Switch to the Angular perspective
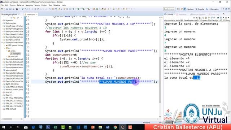Viewport: 231px width, 130px height. pos(200,9)
